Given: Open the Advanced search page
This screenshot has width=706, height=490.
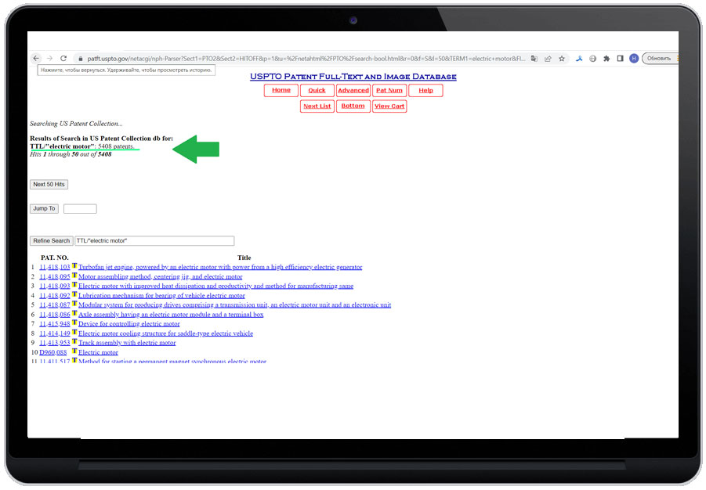Looking at the screenshot, I should point(353,91).
